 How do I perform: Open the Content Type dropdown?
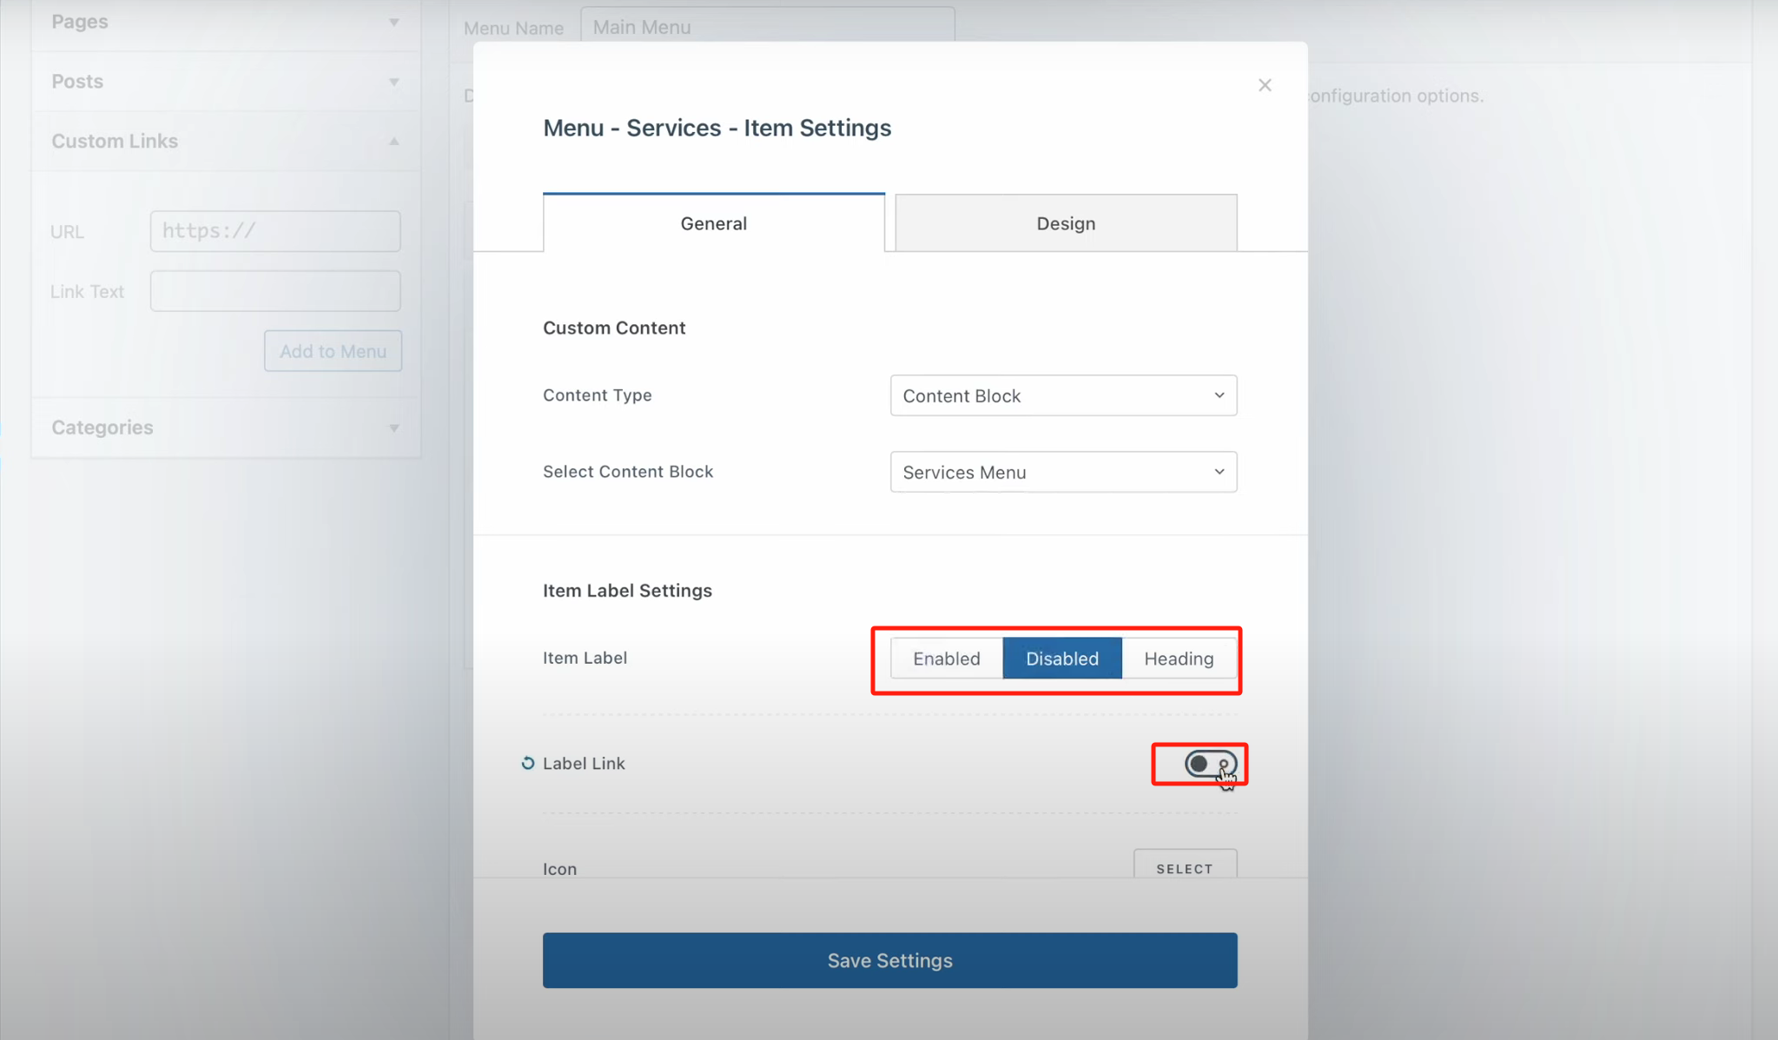click(x=1063, y=396)
